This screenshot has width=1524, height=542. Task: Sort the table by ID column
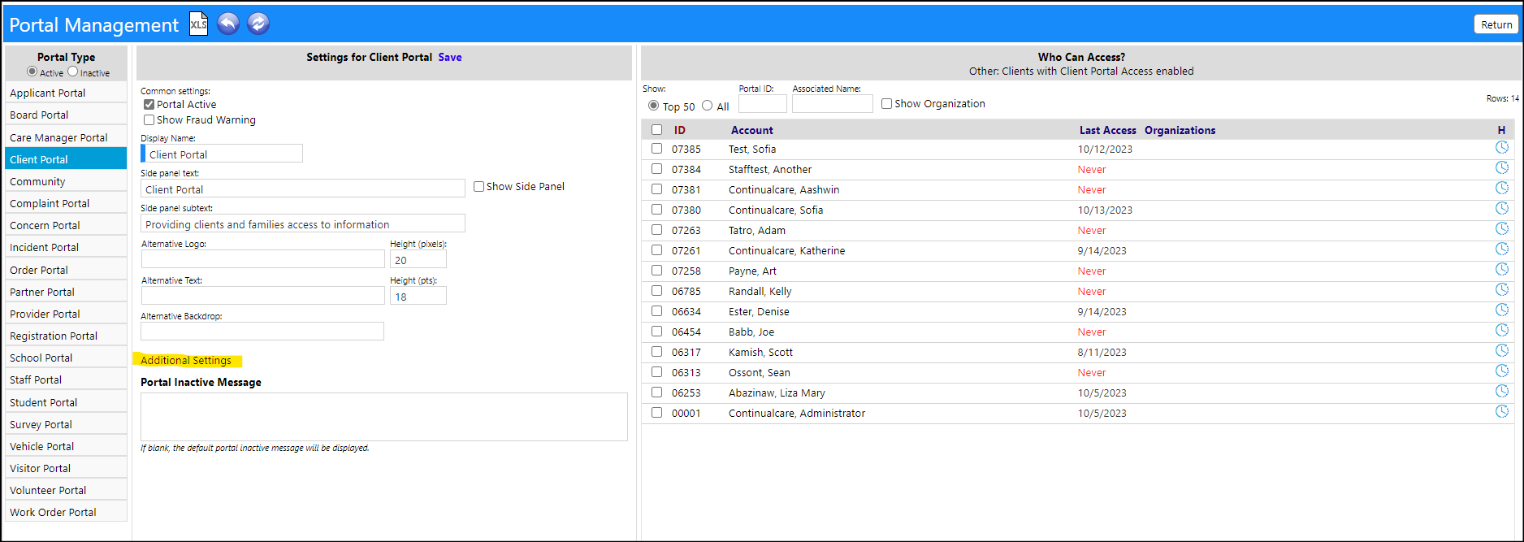click(680, 130)
